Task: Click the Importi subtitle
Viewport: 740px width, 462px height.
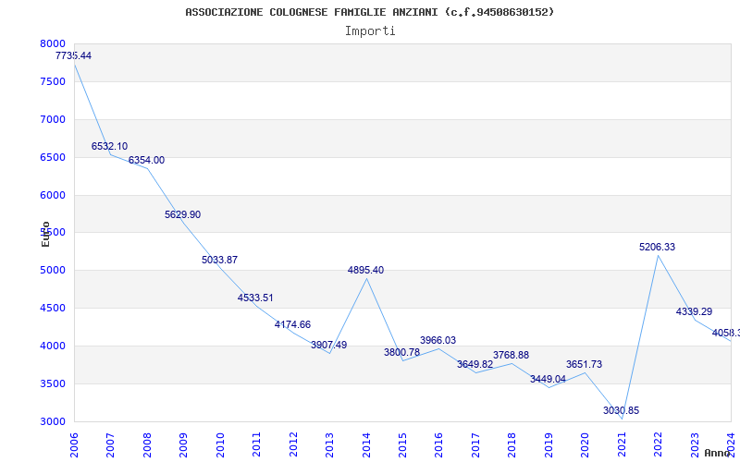Action: point(370,31)
